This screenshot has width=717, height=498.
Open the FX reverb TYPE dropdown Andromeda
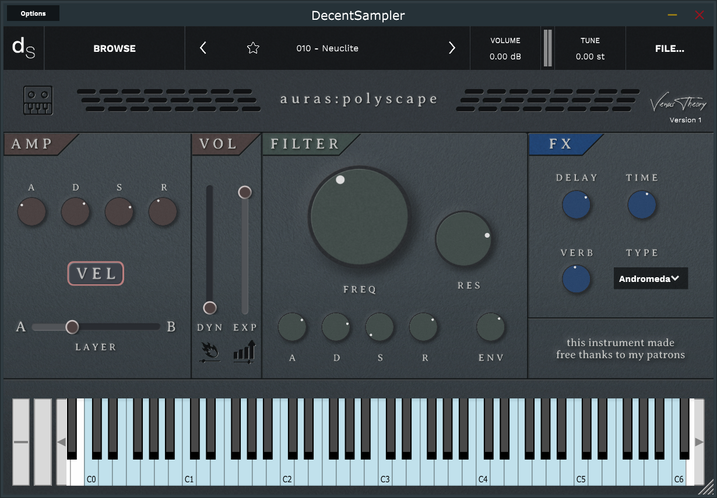(x=651, y=278)
